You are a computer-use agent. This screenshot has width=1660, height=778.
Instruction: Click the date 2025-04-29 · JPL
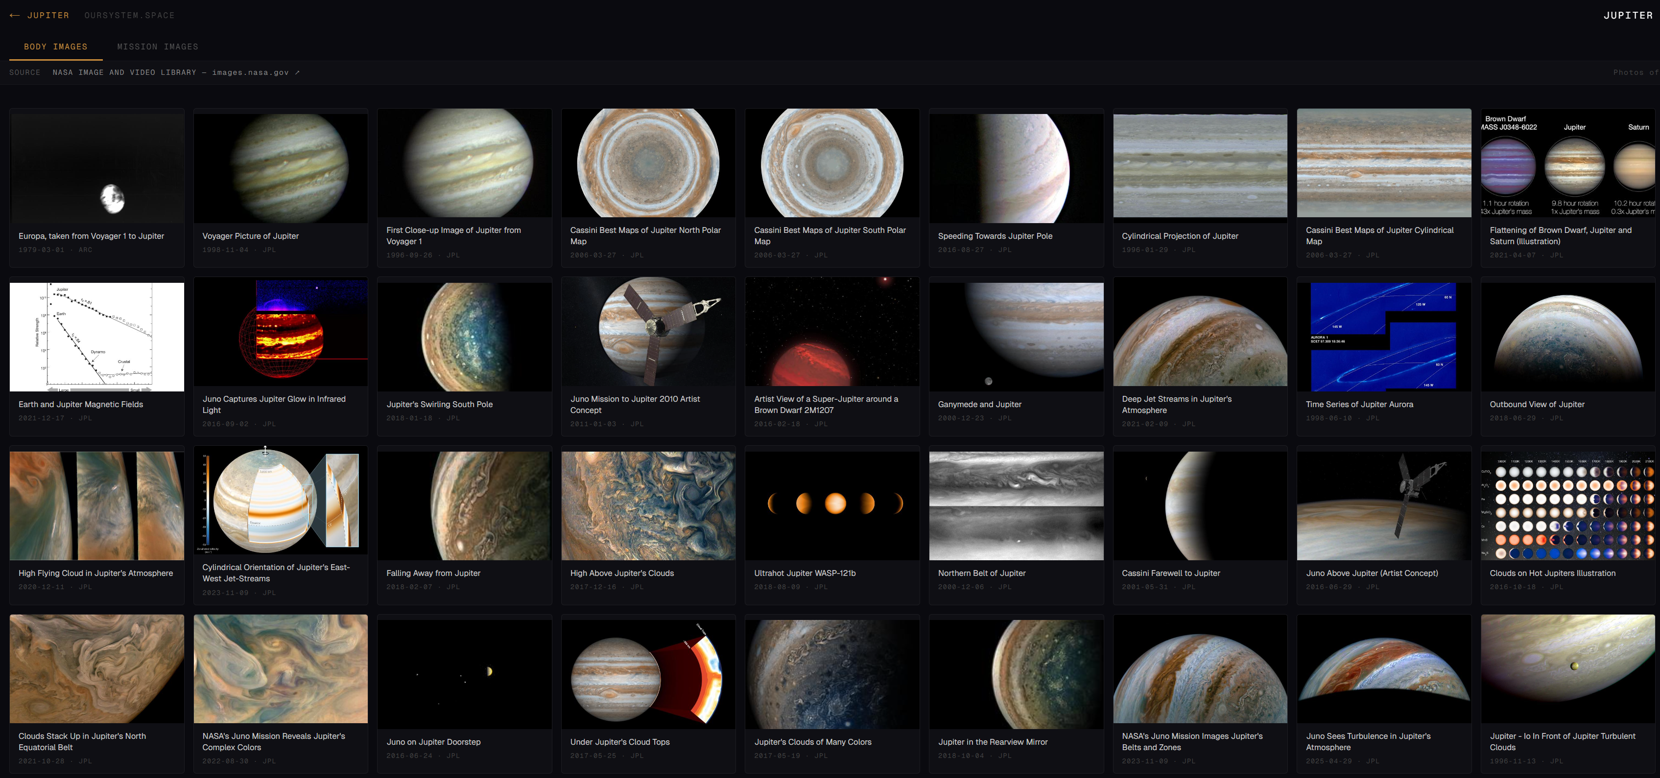pyautogui.click(x=1342, y=760)
